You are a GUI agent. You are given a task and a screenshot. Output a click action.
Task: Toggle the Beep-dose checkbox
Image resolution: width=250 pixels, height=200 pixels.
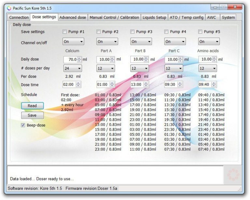23,125
